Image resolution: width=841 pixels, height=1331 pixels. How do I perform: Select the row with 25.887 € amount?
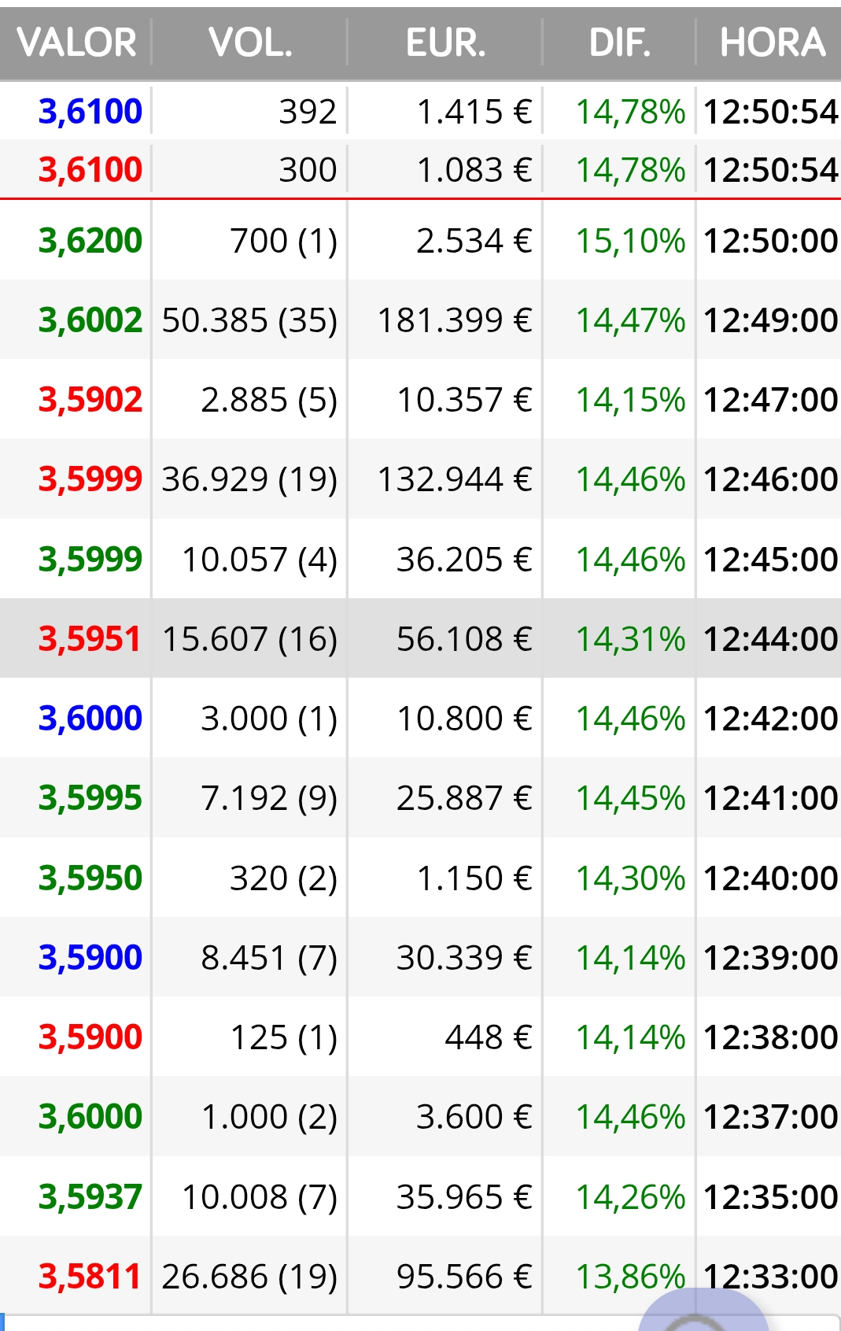coord(420,797)
